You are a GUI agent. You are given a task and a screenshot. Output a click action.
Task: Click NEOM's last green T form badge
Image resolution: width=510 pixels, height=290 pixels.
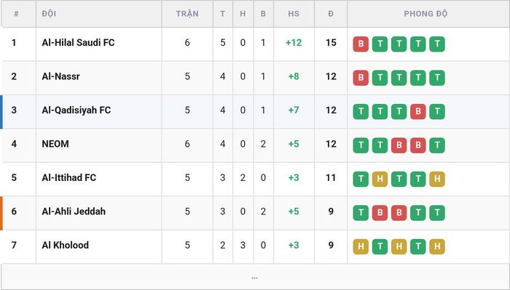tap(437, 145)
